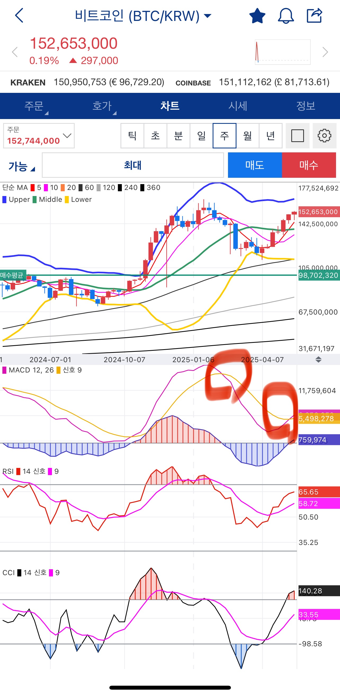
Task: Tap the MACD 12, 26 indicator label
Action: tap(28, 370)
